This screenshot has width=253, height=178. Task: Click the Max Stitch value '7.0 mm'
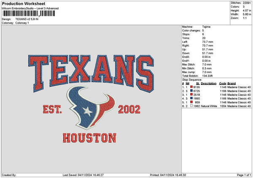(x=207, y=65)
